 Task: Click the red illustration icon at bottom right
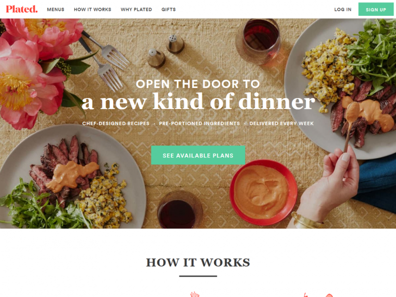(319, 295)
